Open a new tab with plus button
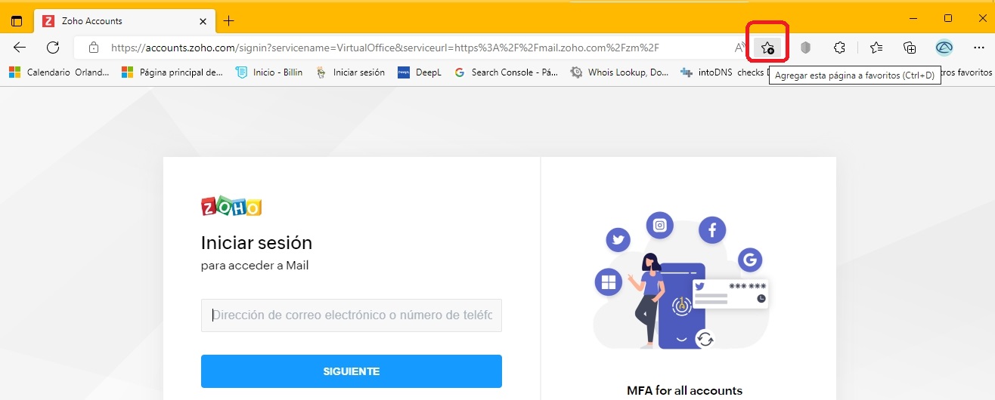The width and height of the screenshot is (995, 400). pos(228,21)
